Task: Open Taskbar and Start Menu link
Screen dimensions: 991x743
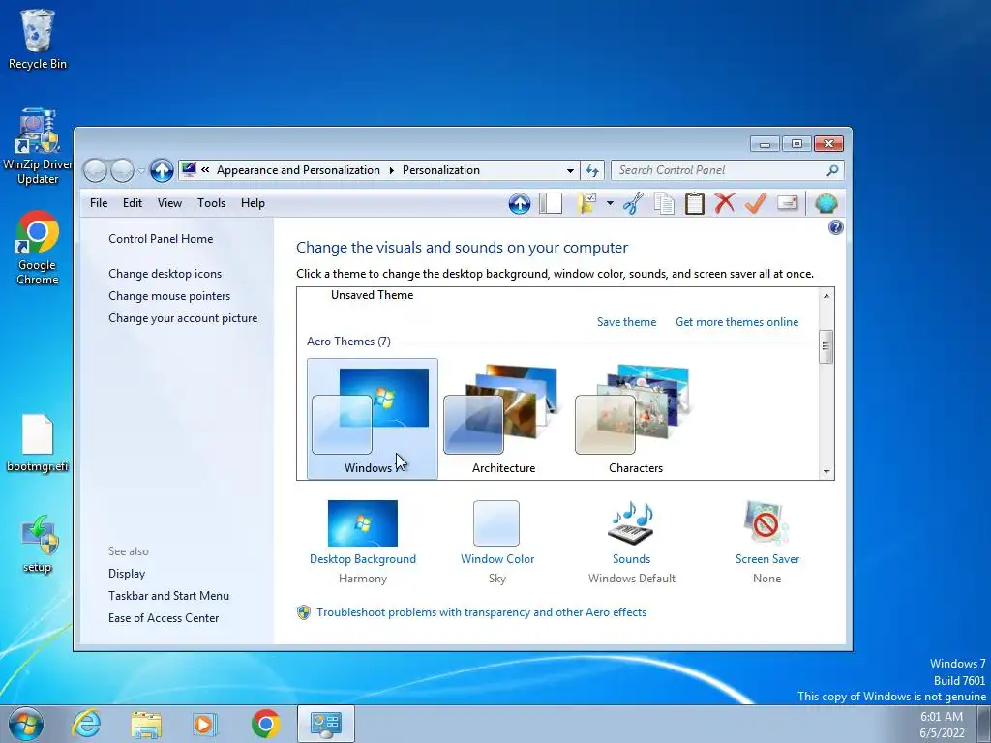Action: pyautogui.click(x=168, y=596)
